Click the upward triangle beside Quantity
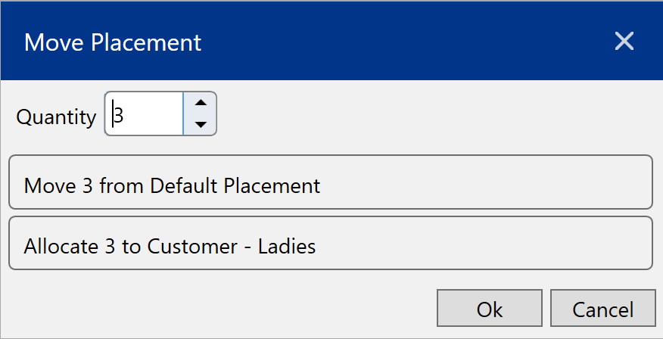This screenshot has height=339, width=663. (201, 104)
